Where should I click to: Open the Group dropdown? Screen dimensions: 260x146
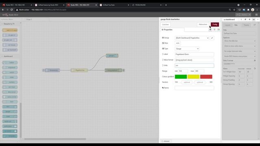(x=192, y=38)
